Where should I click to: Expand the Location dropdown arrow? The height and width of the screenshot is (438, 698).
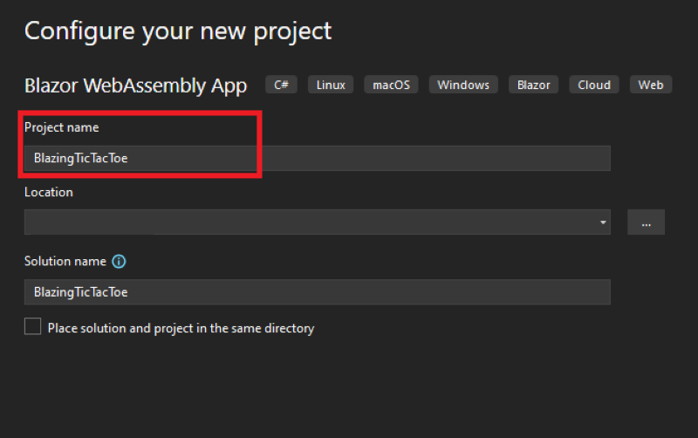[x=602, y=222]
